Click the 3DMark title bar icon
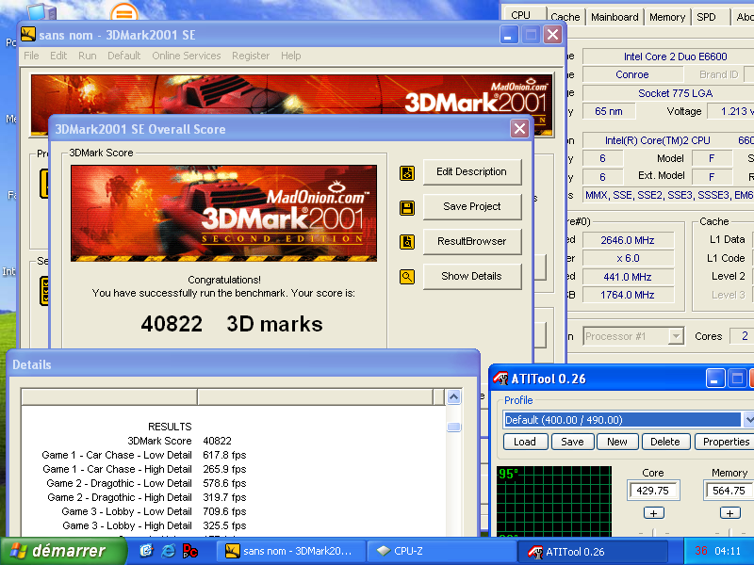754x565 pixels. coord(28,34)
